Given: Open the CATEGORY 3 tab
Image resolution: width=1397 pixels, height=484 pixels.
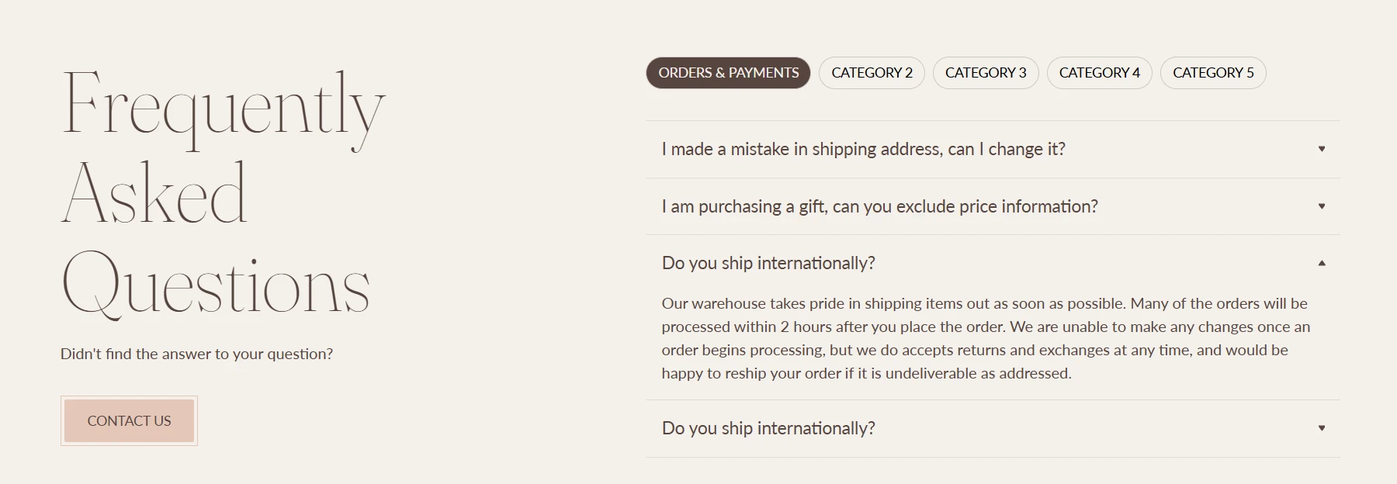Looking at the screenshot, I should pos(986,73).
